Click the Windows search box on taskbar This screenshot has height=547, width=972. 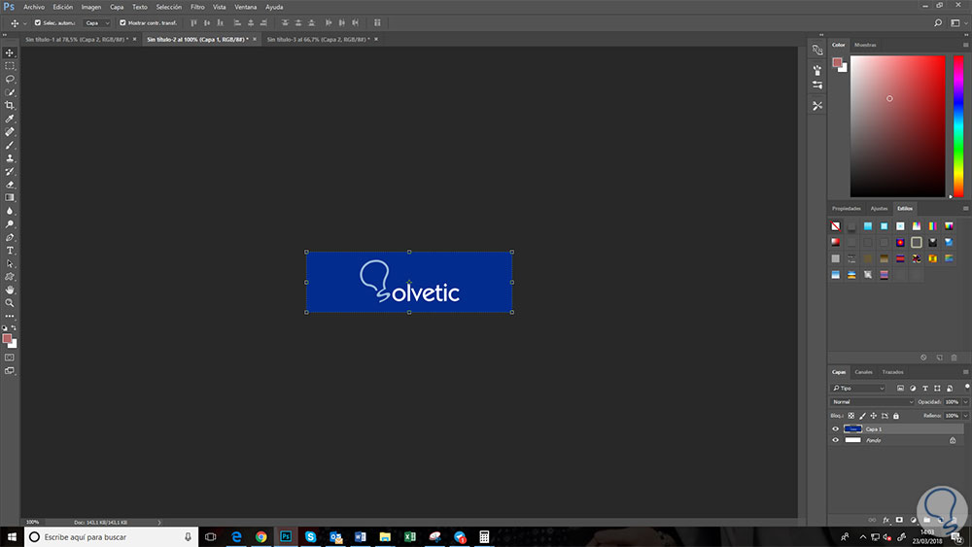tap(112, 537)
